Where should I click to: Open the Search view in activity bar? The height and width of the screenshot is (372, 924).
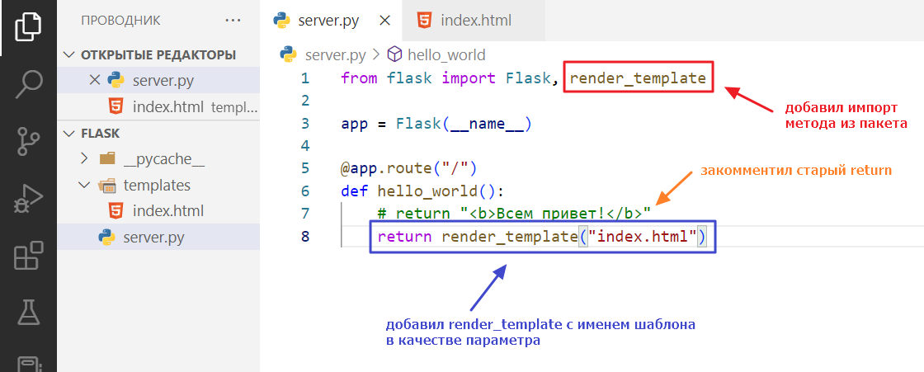click(28, 83)
